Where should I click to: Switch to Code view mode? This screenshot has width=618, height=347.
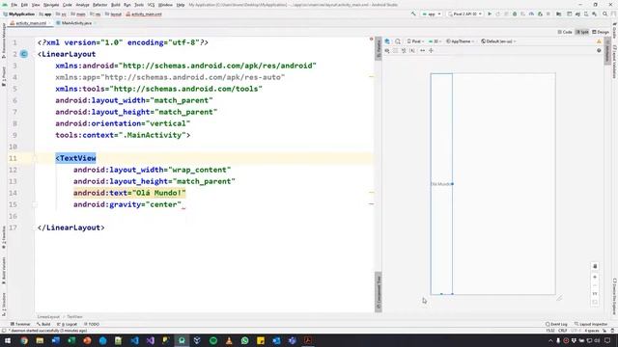[565, 32]
